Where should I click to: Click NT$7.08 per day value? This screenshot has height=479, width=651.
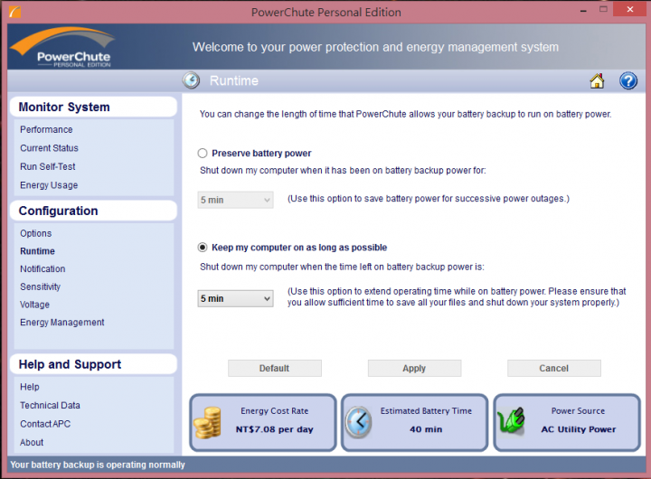click(275, 429)
